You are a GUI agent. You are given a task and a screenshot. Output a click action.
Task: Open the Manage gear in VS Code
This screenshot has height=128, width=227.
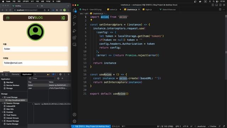(74, 121)
